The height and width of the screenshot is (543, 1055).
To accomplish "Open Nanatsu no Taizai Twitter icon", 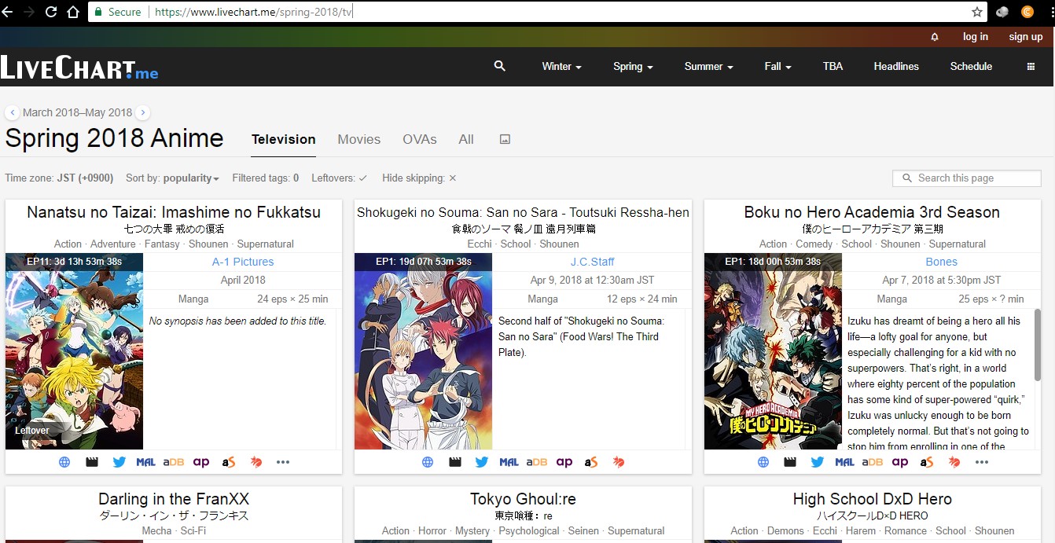I will tap(119, 462).
